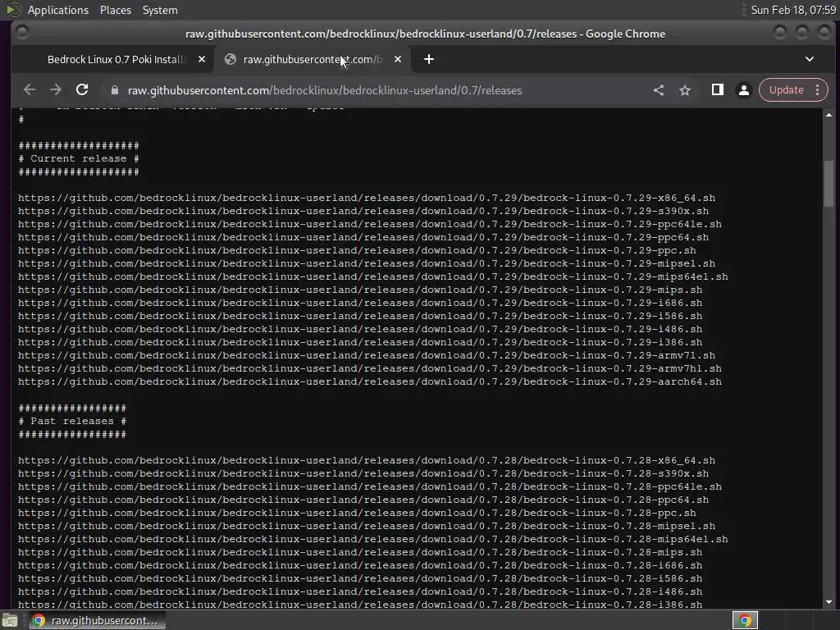Click the 0.7.28 i586.sh URL line

(x=360, y=578)
